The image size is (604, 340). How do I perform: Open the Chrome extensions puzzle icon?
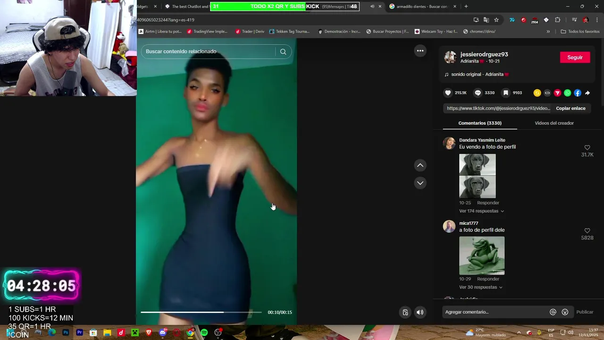coord(558,20)
